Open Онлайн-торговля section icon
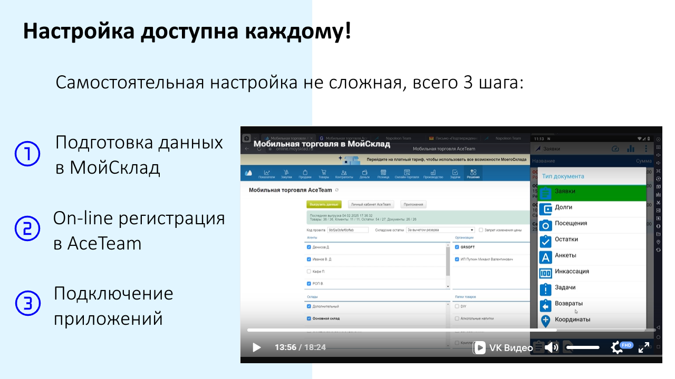The height and width of the screenshot is (379, 675). [x=407, y=174]
